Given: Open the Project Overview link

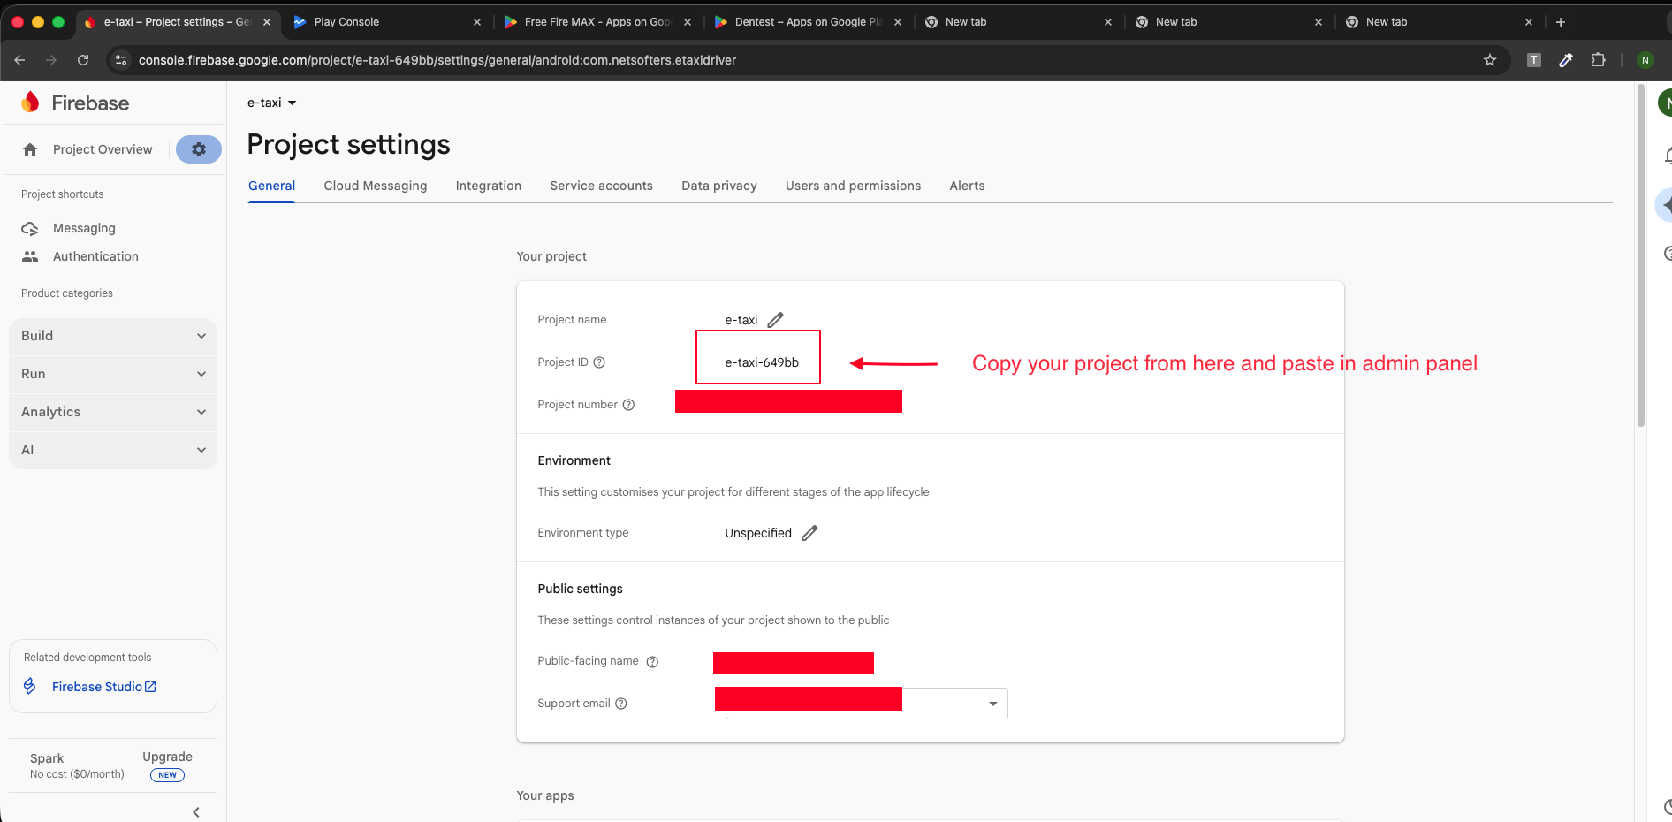Looking at the screenshot, I should [103, 149].
